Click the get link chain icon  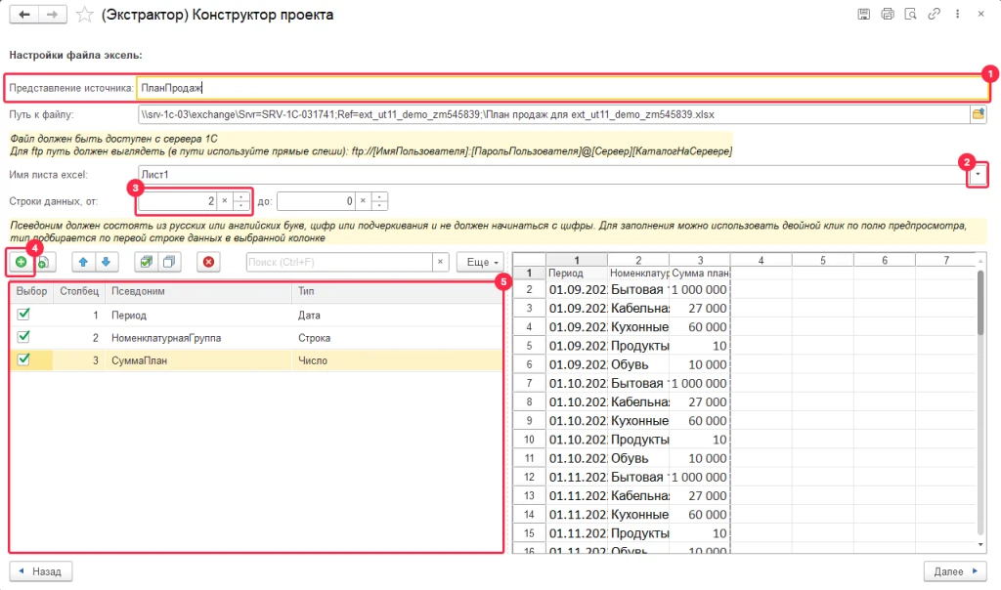(935, 15)
